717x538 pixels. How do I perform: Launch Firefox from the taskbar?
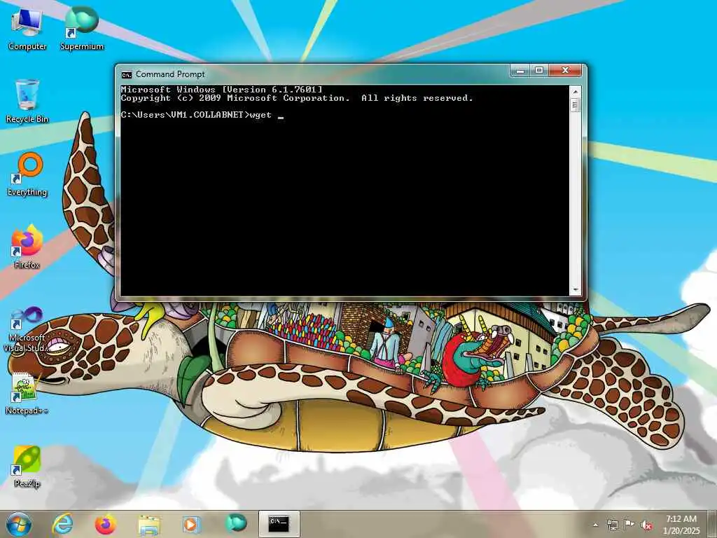[x=105, y=524]
